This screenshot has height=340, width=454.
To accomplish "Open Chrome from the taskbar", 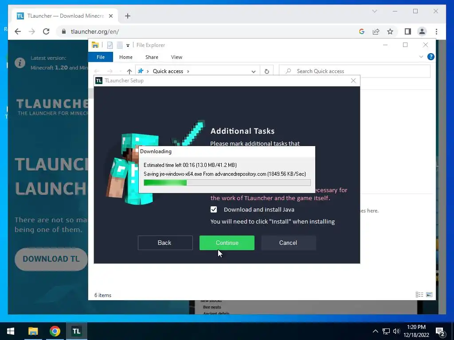I will [55, 331].
